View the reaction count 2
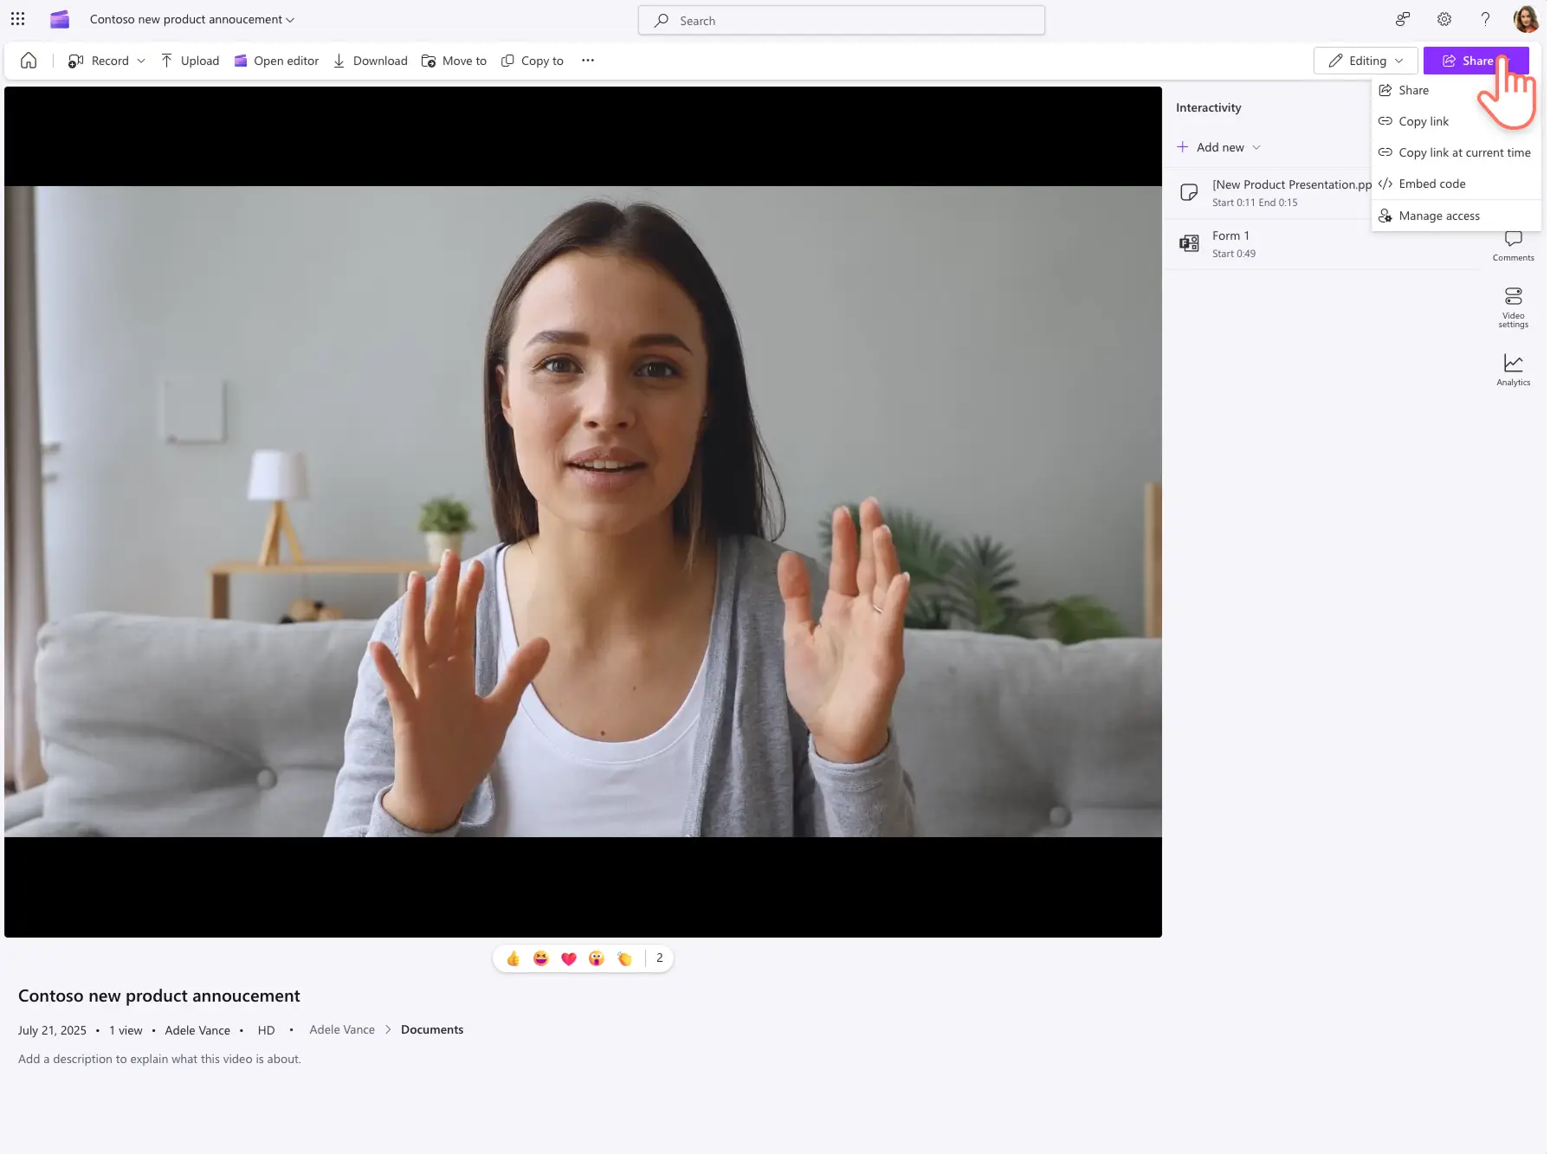This screenshot has height=1154, width=1563. [x=660, y=957]
